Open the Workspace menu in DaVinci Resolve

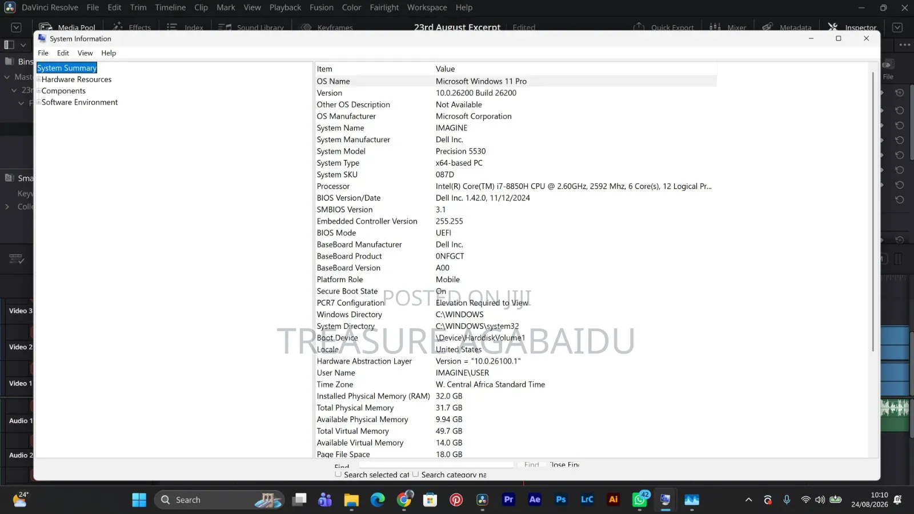(427, 7)
